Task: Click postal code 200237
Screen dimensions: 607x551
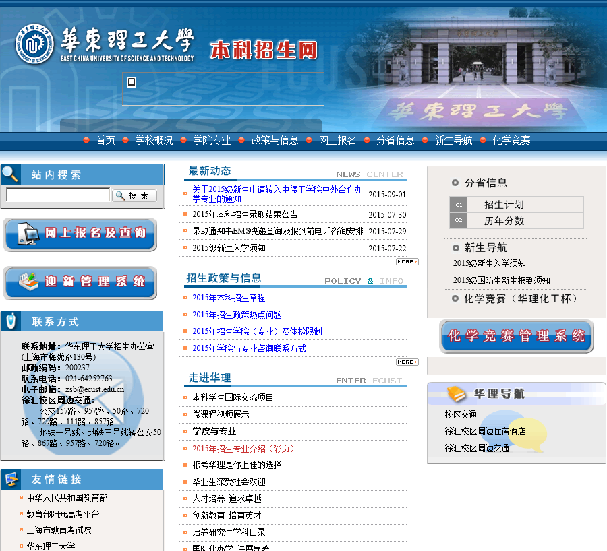Action: [x=77, y=368]
